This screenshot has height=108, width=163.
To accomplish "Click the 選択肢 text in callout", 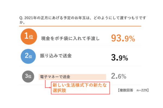I will [x=59, y=90].
